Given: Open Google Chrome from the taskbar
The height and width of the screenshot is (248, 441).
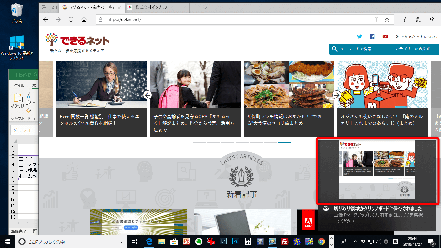Looking at the screenshot, I should [321, 241].
